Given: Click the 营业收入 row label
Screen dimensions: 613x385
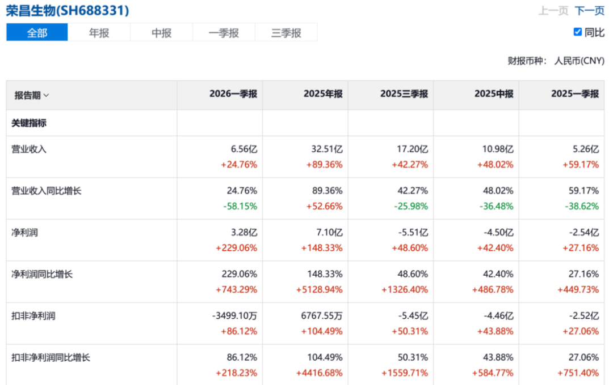Looking at the screenshot, I should (29, 149).
